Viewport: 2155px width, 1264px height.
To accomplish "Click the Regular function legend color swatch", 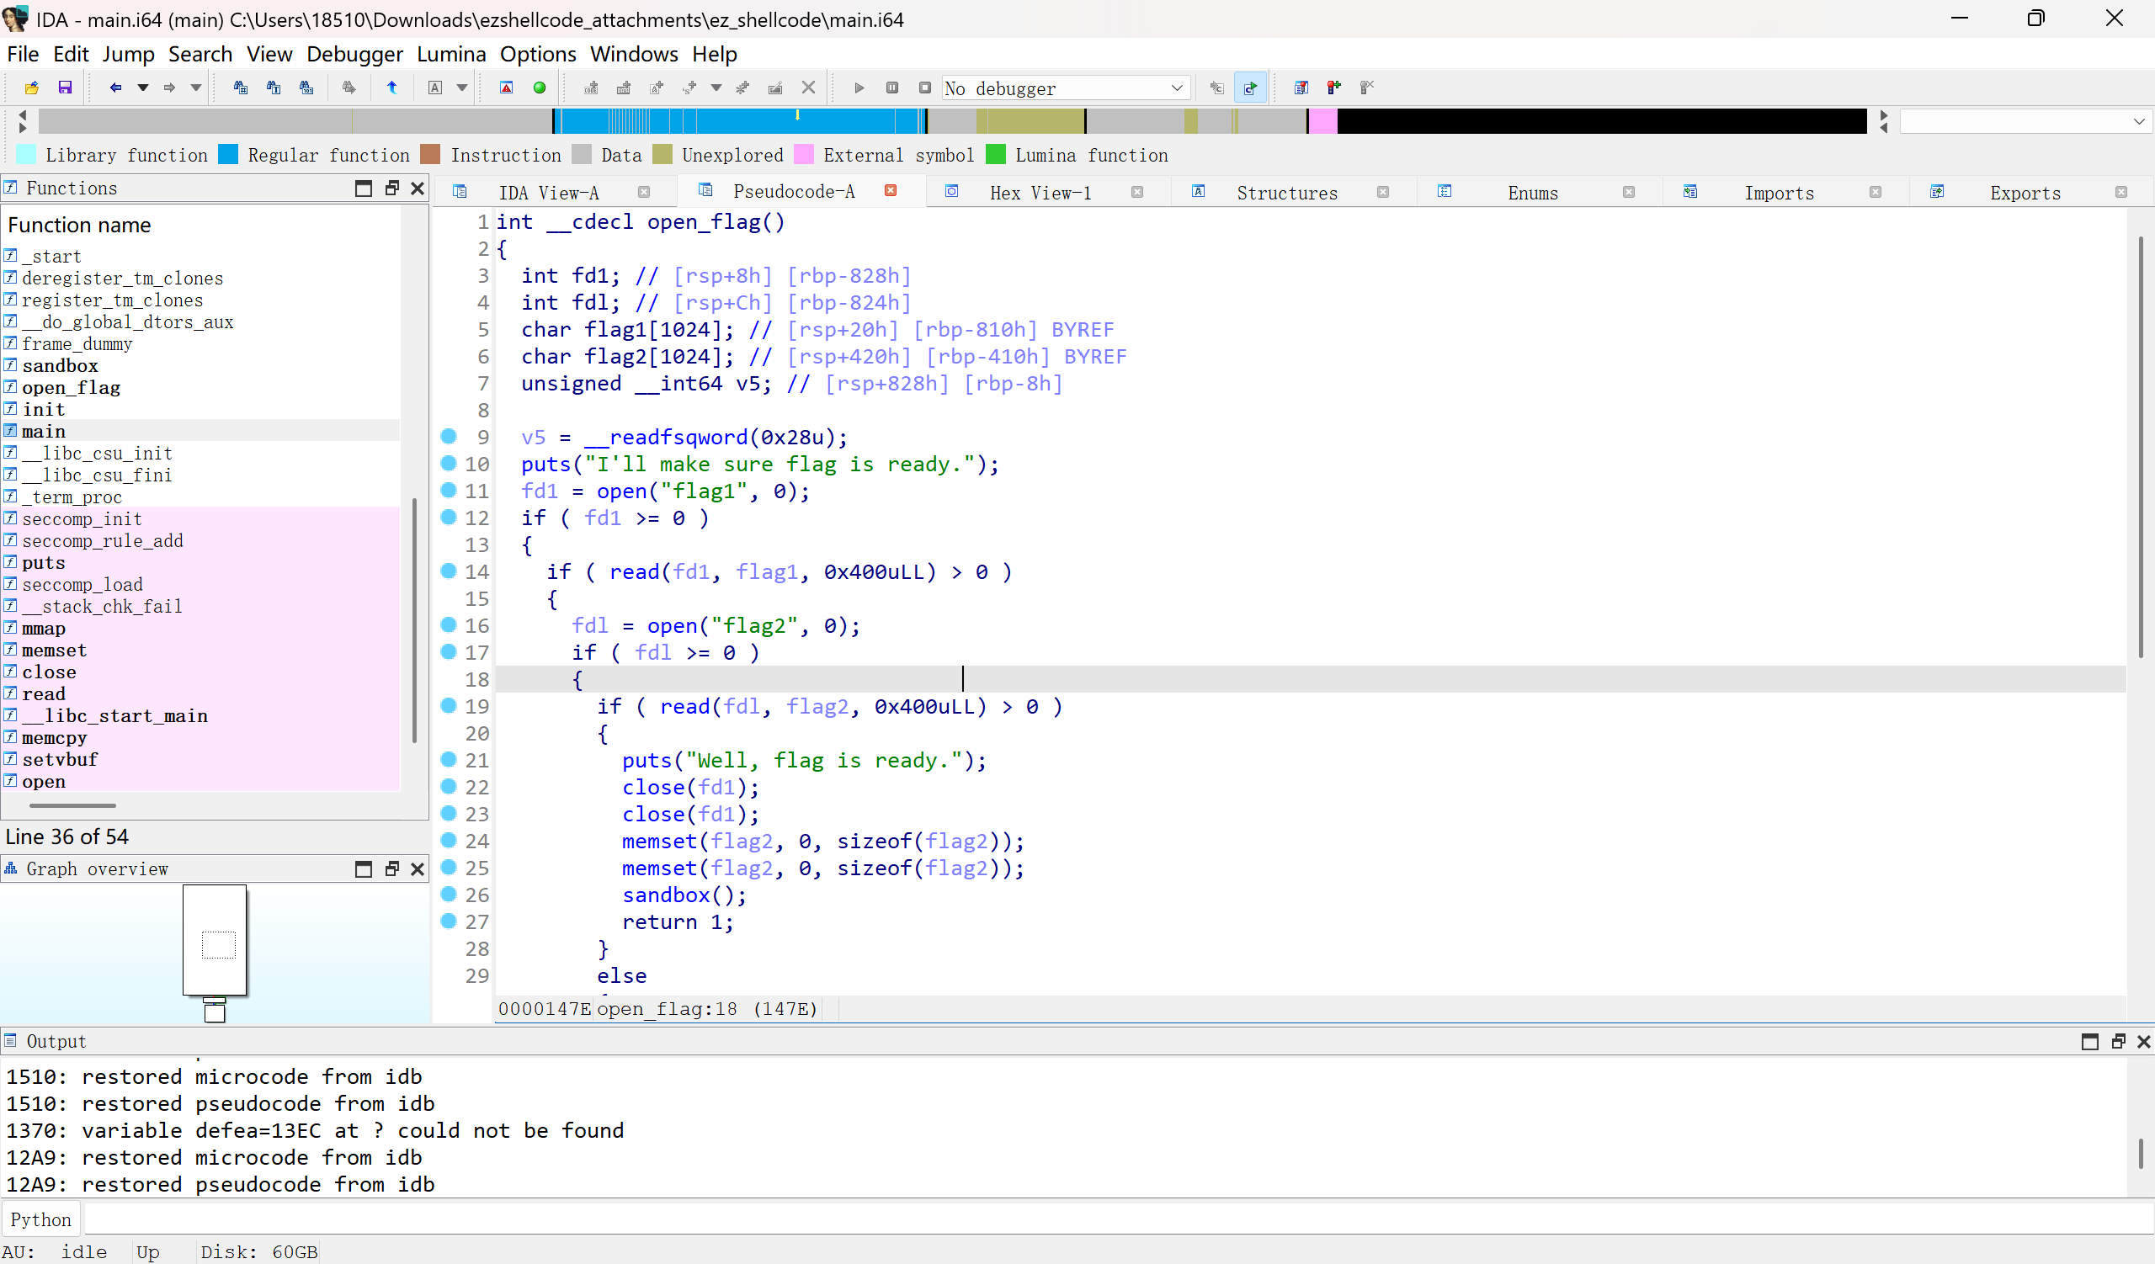I will [228, 155].
